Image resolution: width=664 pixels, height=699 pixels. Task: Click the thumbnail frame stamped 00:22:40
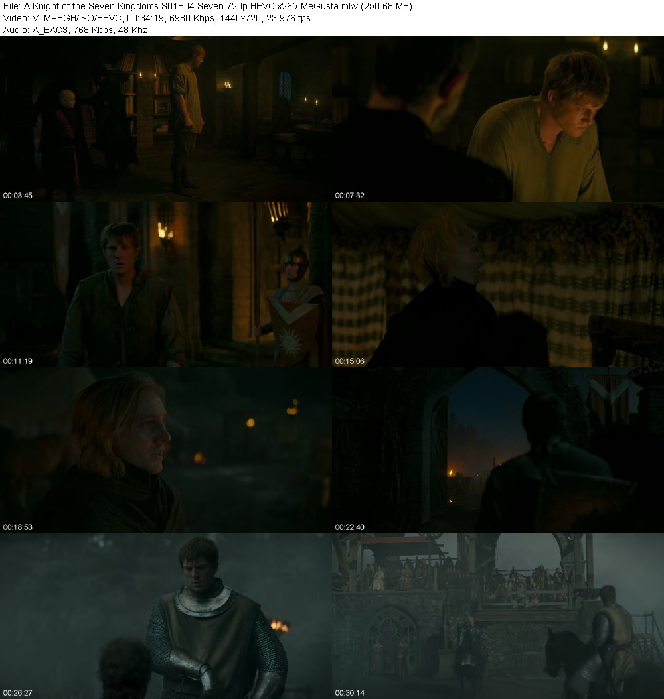pyautogui.click(x=498, y=450)
